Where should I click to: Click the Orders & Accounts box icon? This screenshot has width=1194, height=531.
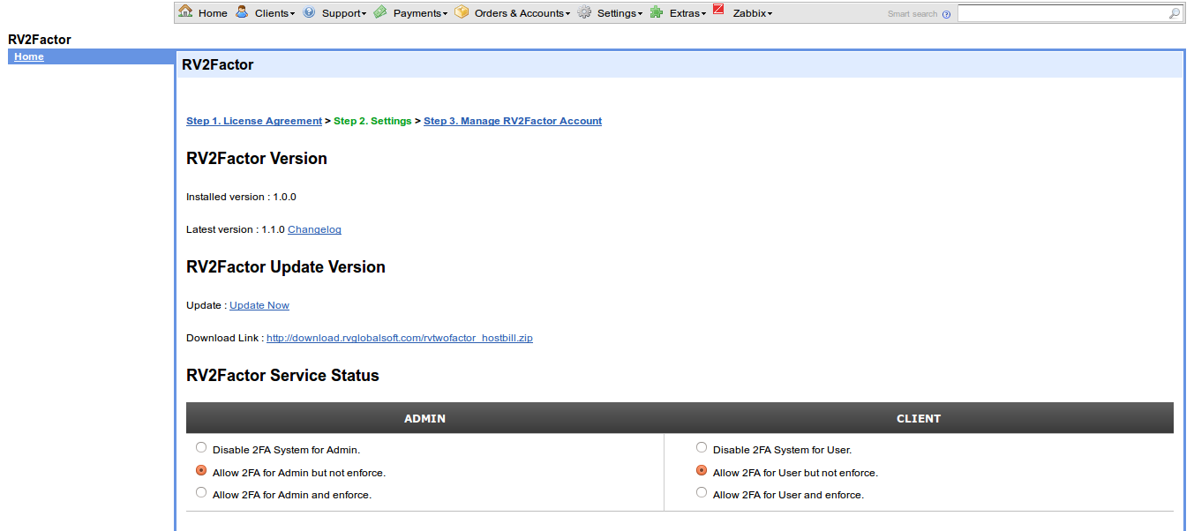tap(462, 11)
